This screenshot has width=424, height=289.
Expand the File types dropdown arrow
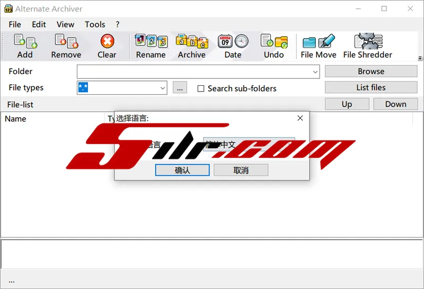(163, 88)
